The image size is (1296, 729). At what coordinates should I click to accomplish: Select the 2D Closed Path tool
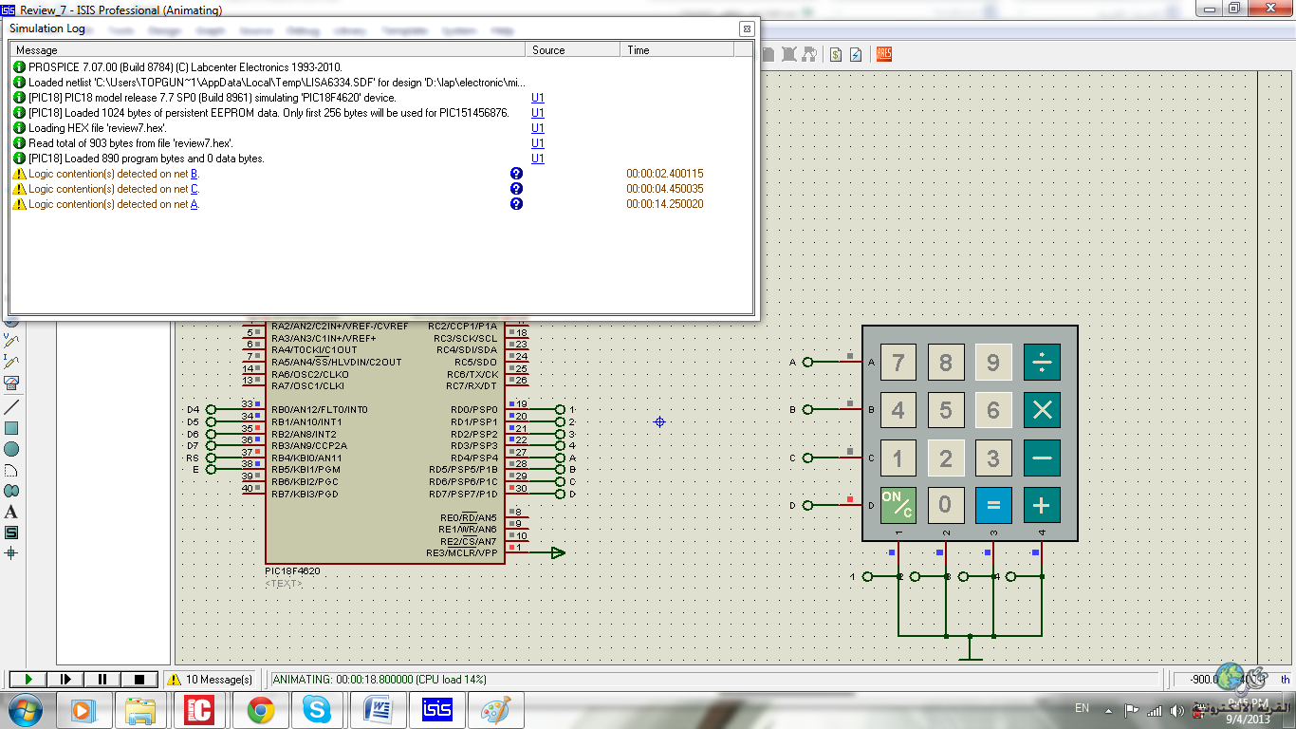11,491
